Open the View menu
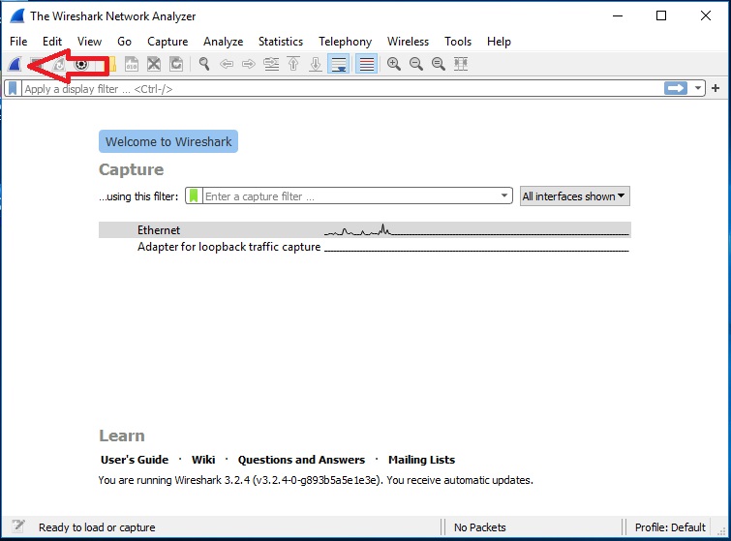 89,42
